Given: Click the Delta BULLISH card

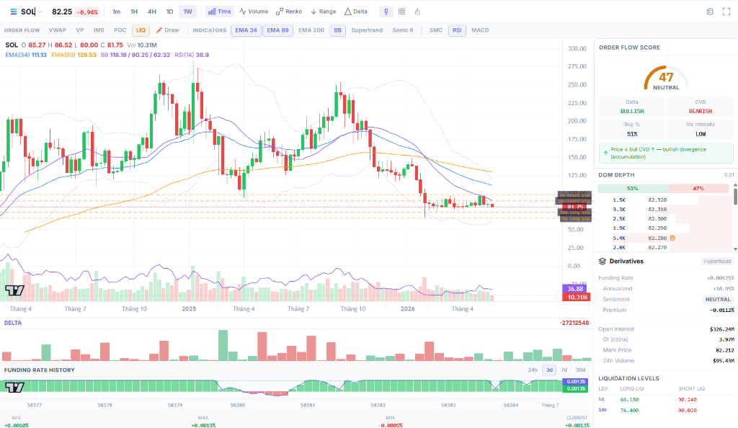Looking at the screenshot, I should click(x=632, y=107).
